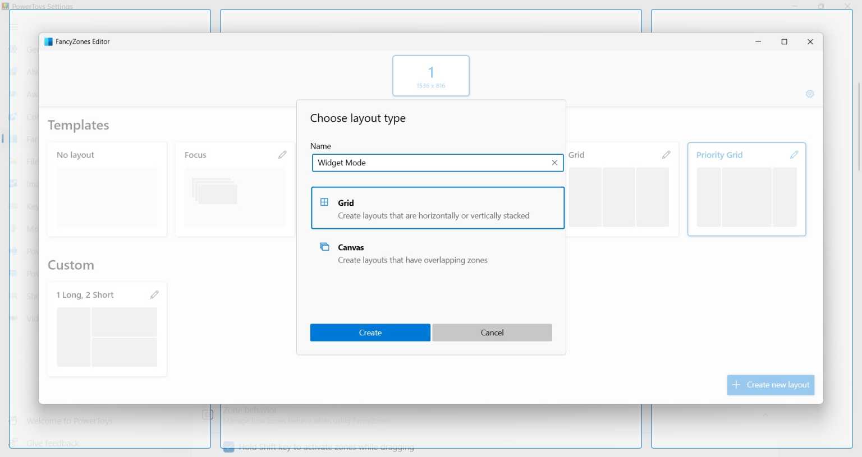Select 'Welcome to PowerToys' in the sidebar
Screen dimensions: 862x457
[x=70, y=421]
